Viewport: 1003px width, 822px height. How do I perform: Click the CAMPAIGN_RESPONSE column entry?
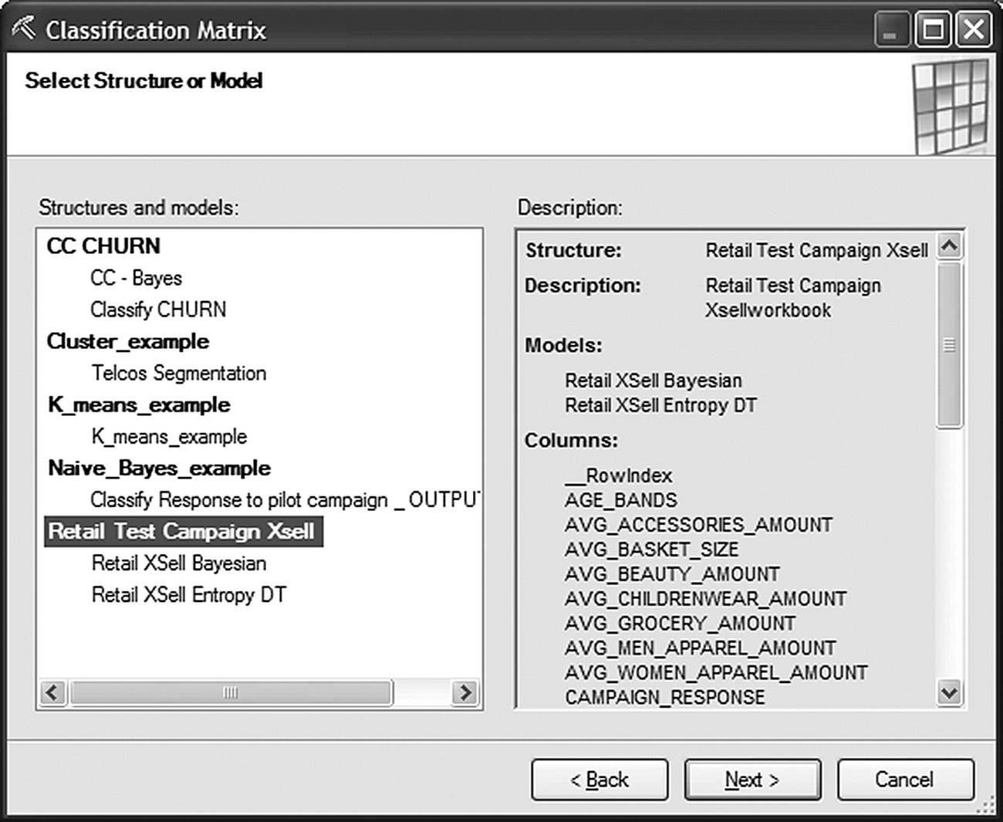[665, 697]
